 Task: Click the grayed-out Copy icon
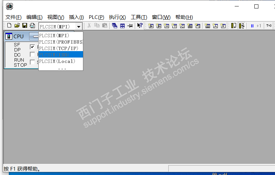97,26
